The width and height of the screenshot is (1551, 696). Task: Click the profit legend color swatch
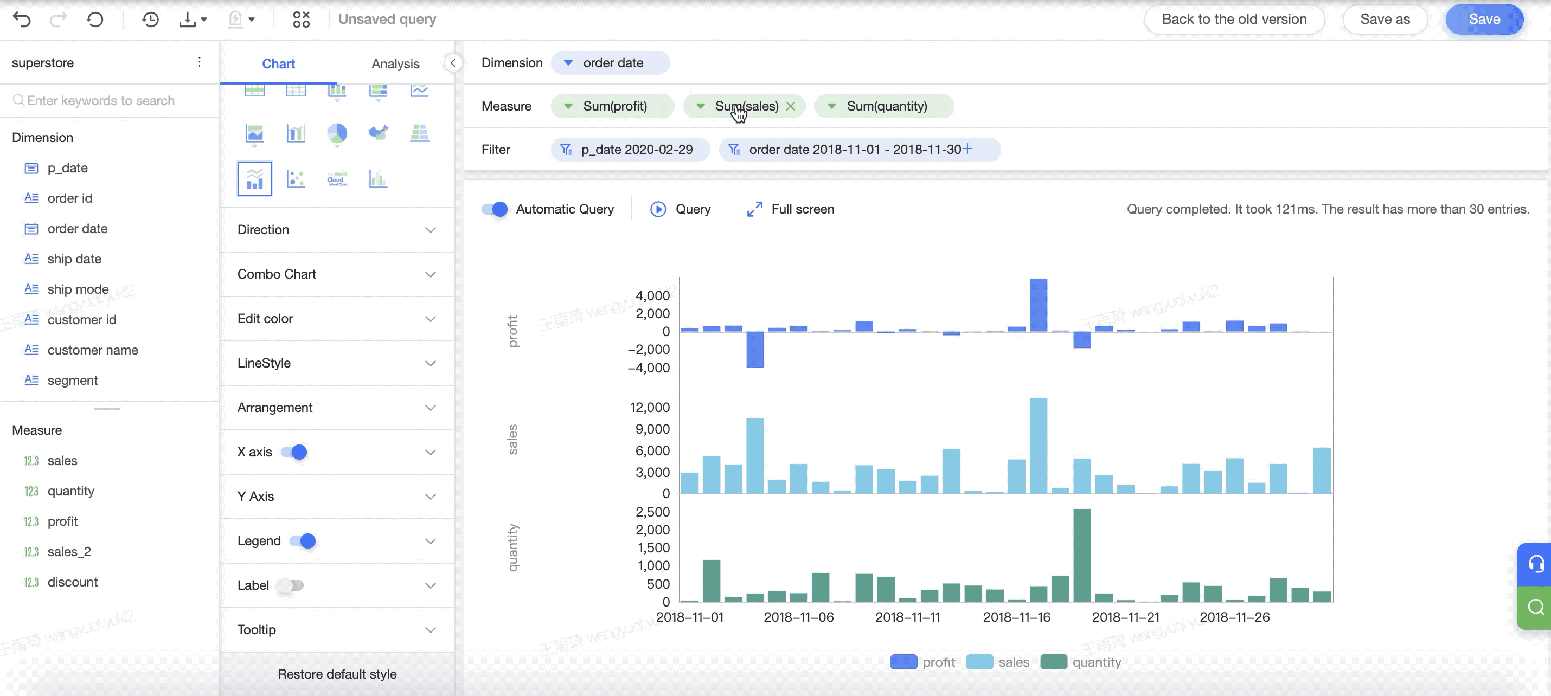click(903, 662)
